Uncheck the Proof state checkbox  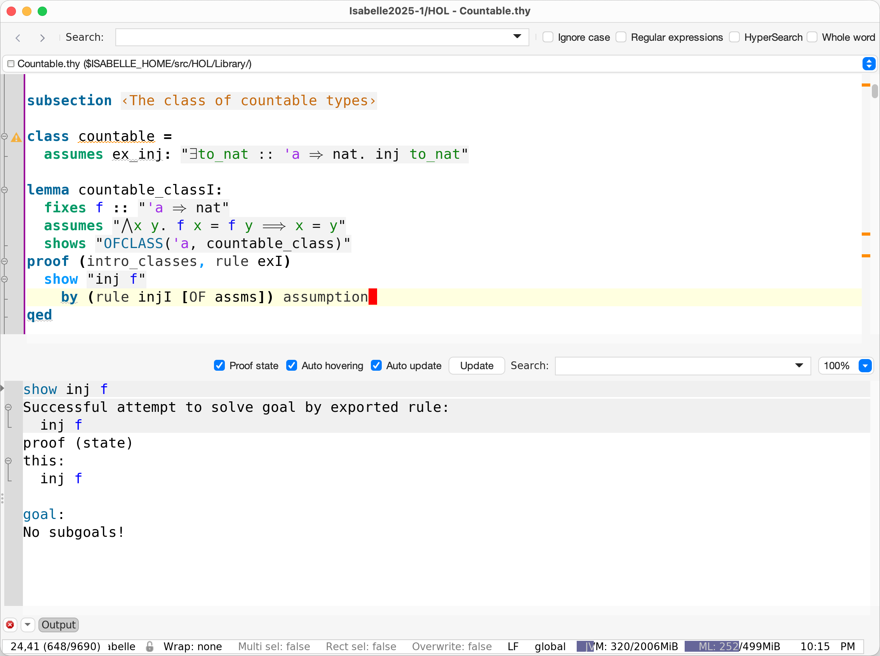219,366
